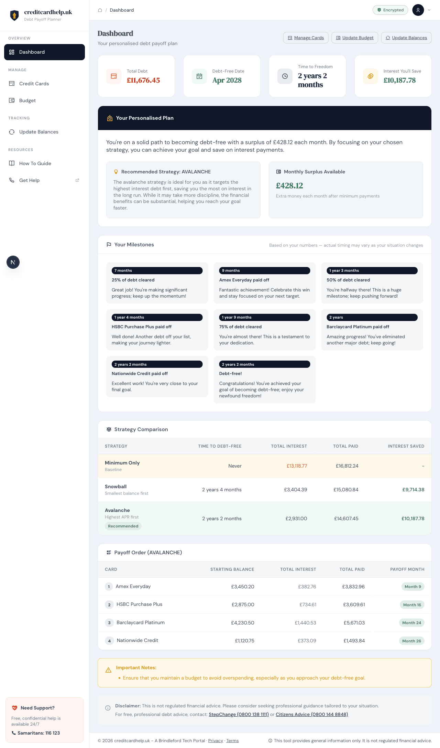The width and height of the screenshot is (440, 748).
Task: Click the Month 16 payoff badge
Action: (412, 605)
